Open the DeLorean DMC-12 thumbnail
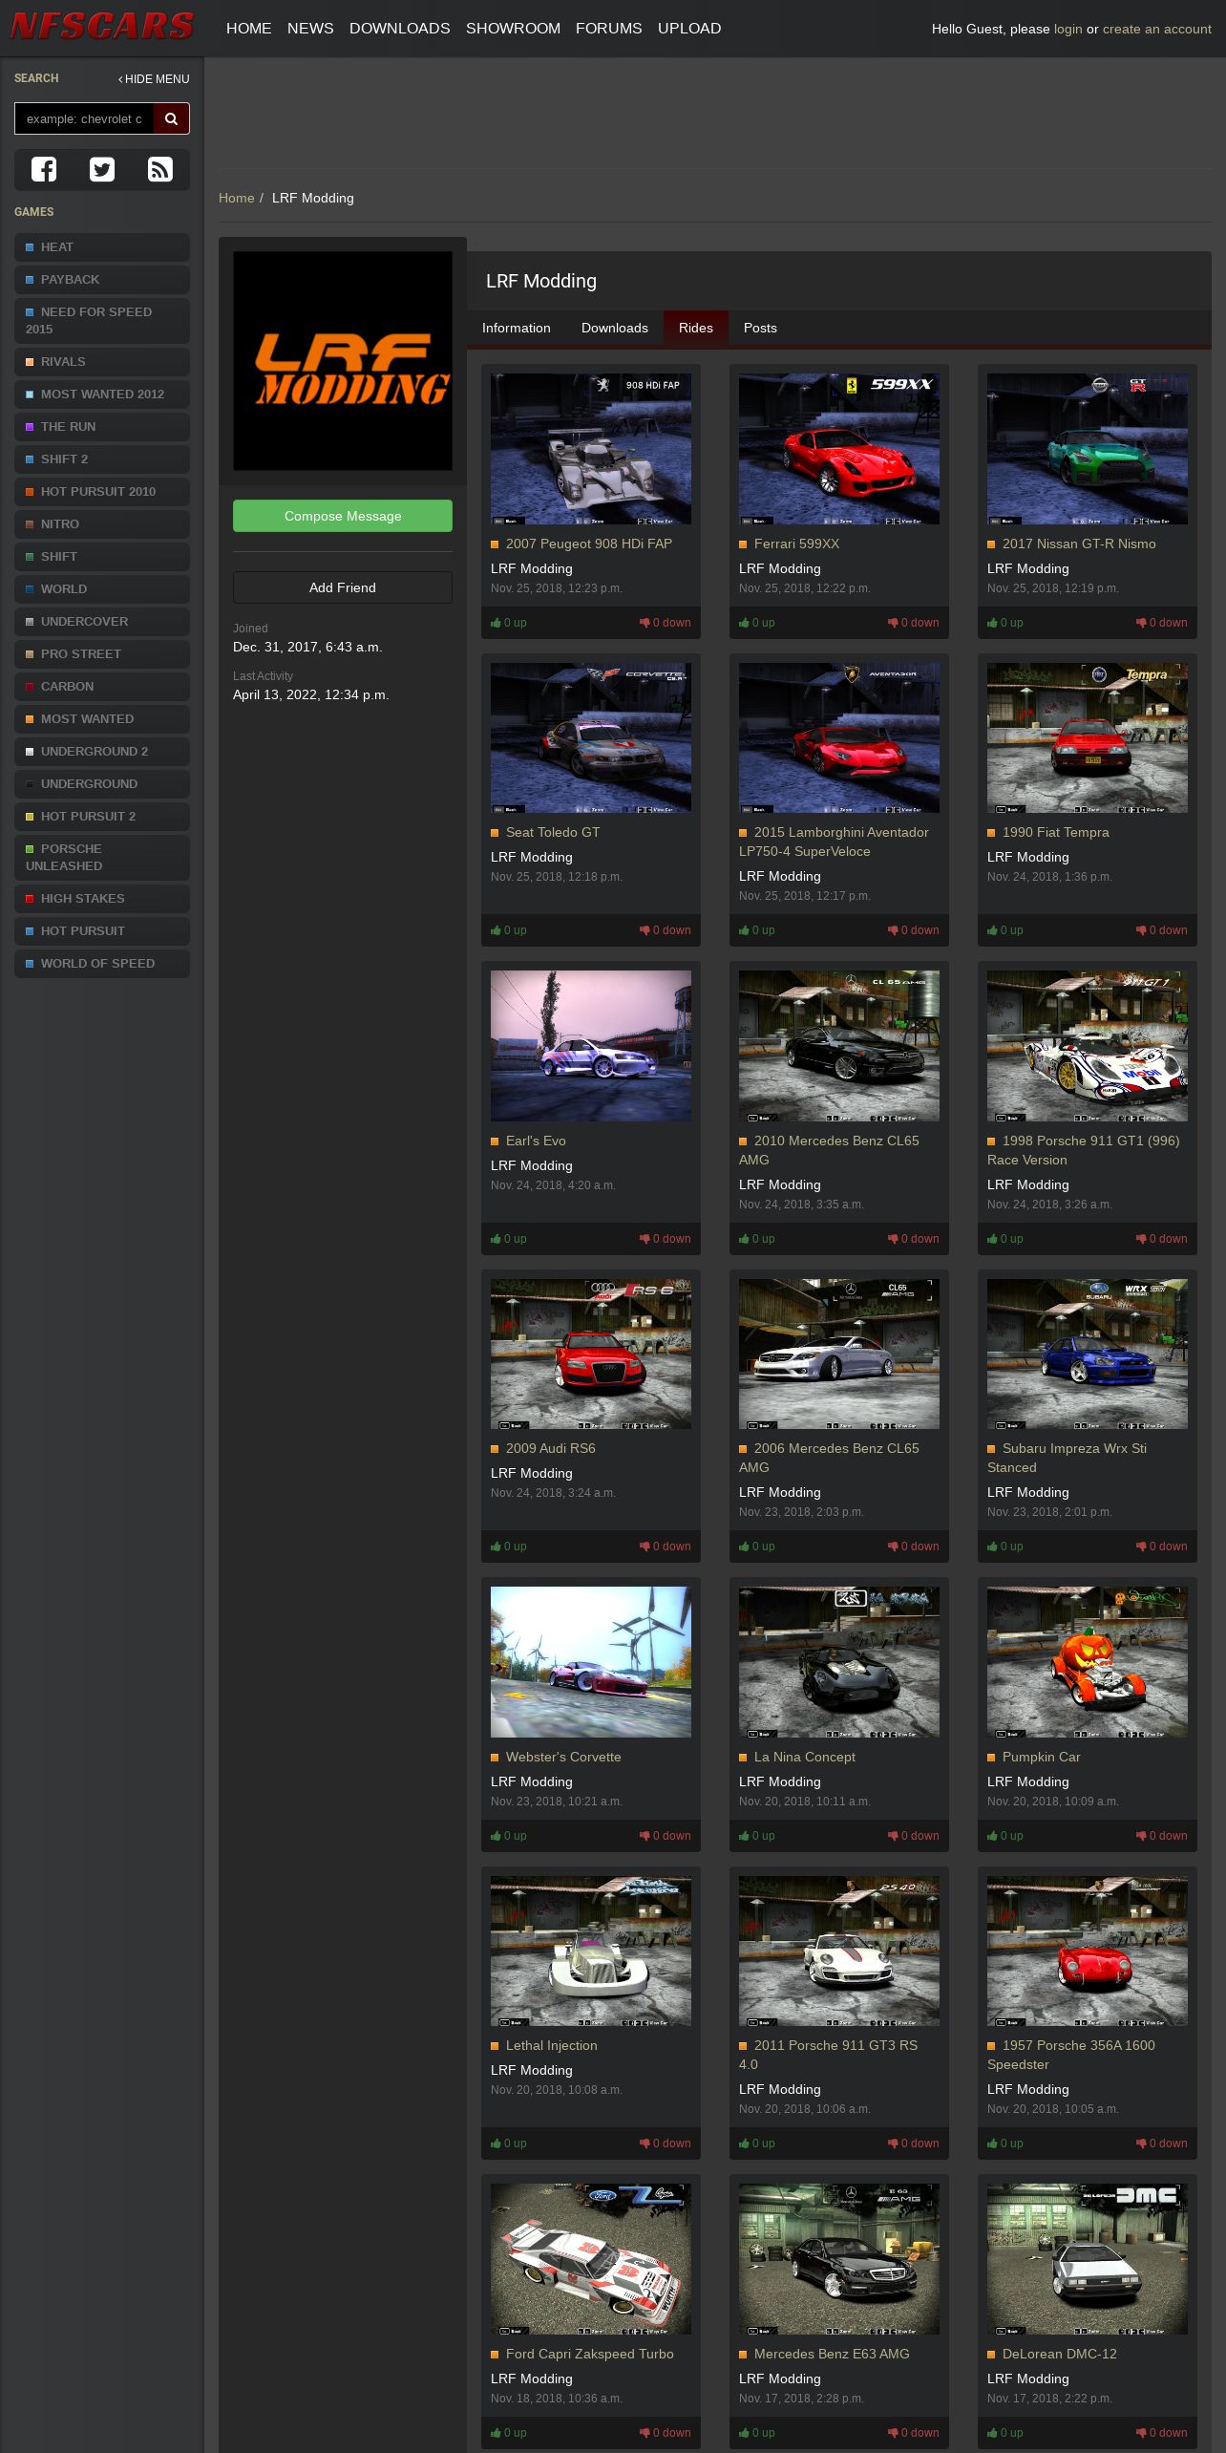This screenshot has height=2453, width=1226. 1087,2258
